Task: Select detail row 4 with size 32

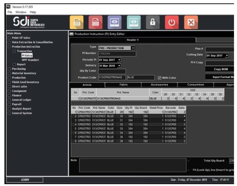Action: [x=129, y=124]
